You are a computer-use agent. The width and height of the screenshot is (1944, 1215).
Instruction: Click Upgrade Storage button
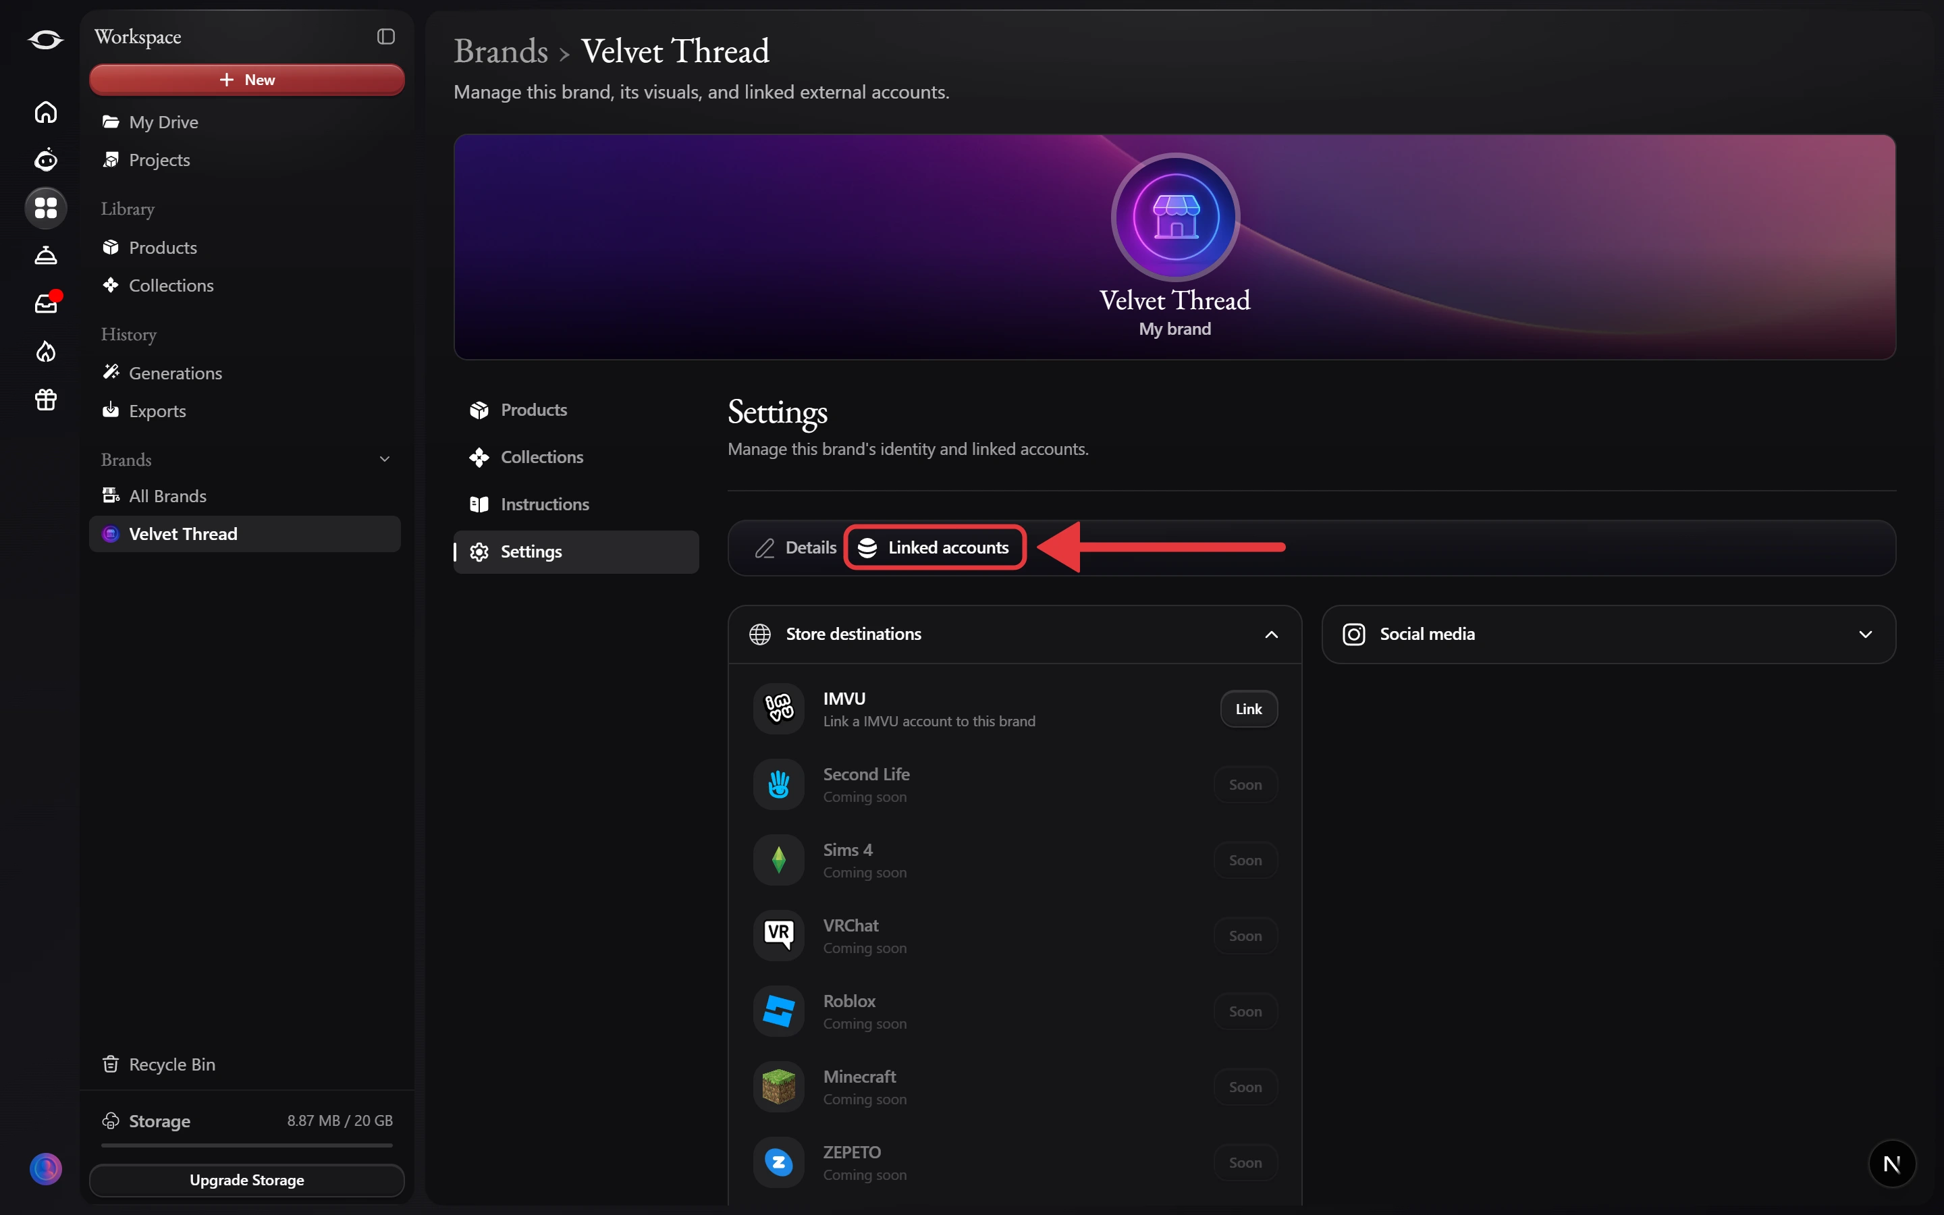tap(246, 1180)
